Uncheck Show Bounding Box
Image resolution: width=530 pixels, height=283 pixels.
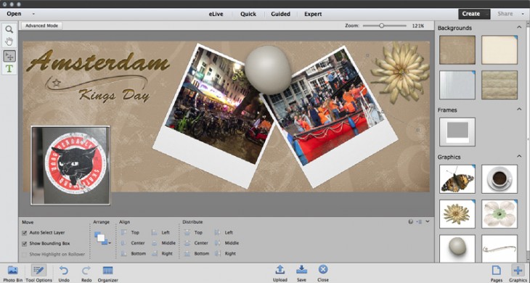click(x=25, y=244)
